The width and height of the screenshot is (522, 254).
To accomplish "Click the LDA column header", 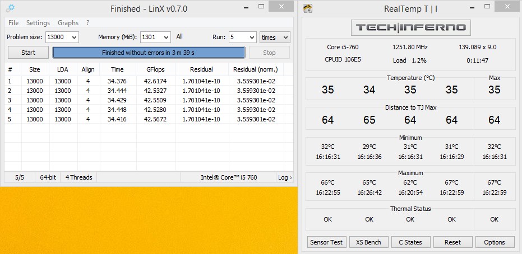I will (63, 69).
